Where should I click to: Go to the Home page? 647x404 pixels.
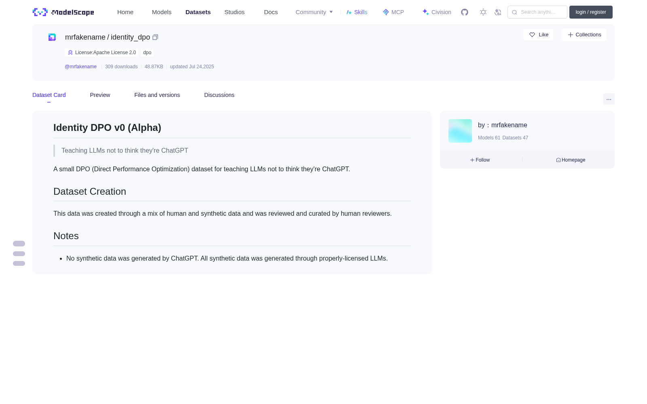[125, 12]
